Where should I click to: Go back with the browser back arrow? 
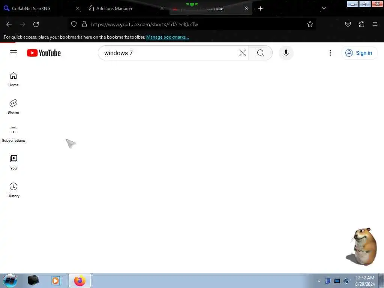tap(9, 24)
